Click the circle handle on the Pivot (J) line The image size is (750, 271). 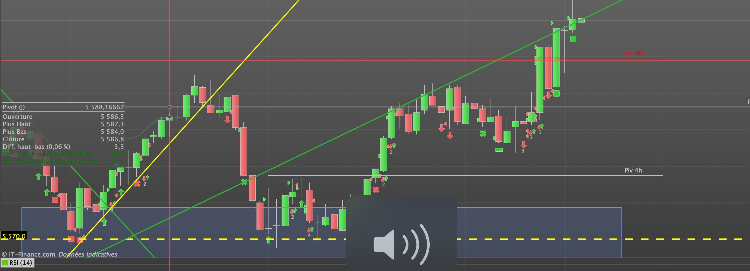170,107
